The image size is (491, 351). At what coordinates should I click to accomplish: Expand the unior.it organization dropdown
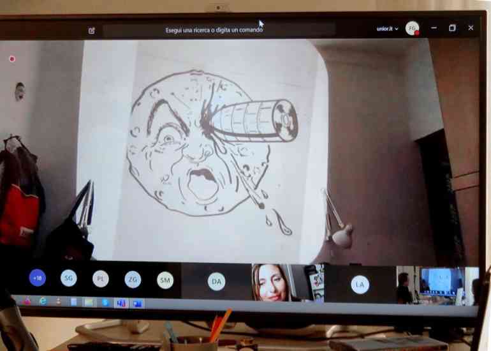387,29
